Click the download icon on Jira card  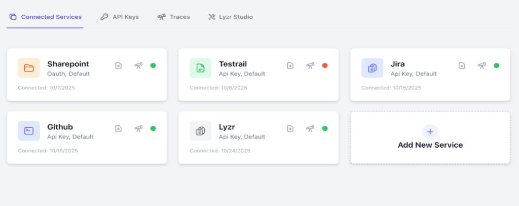pos(462,65)
